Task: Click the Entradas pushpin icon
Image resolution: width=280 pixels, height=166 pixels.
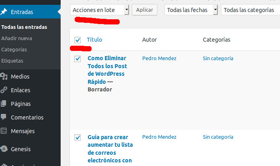Action: [x=4, y=12]
